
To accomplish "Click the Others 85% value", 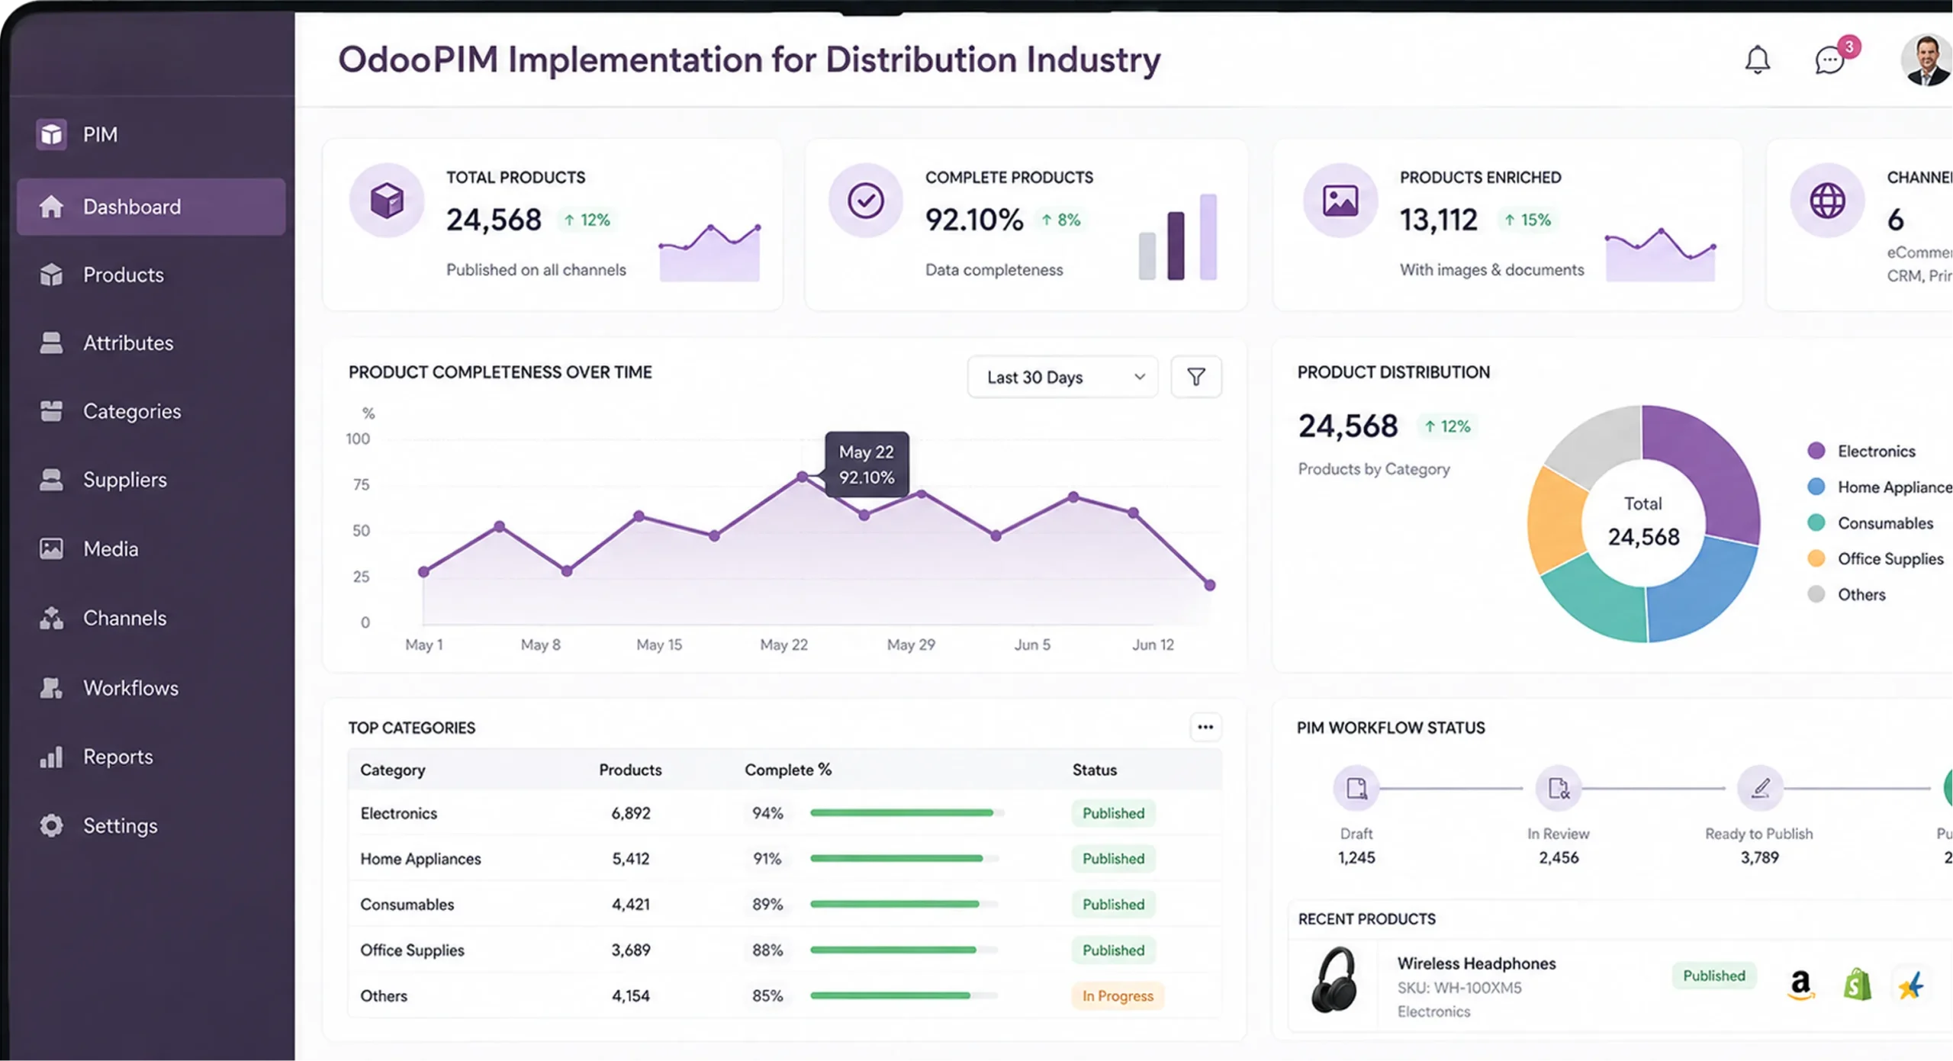I will tap(767, 995).
